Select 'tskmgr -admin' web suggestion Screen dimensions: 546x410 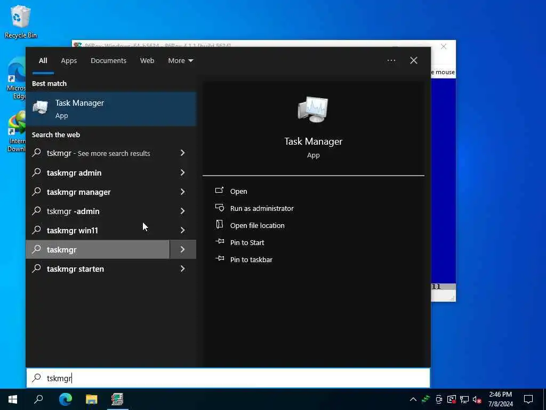(x=98, y=211)
